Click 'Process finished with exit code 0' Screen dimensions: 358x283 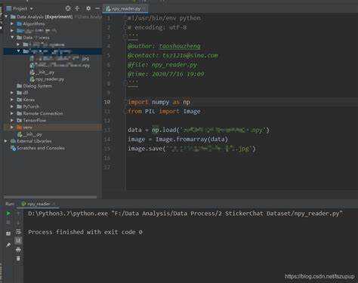pos(85,232)
